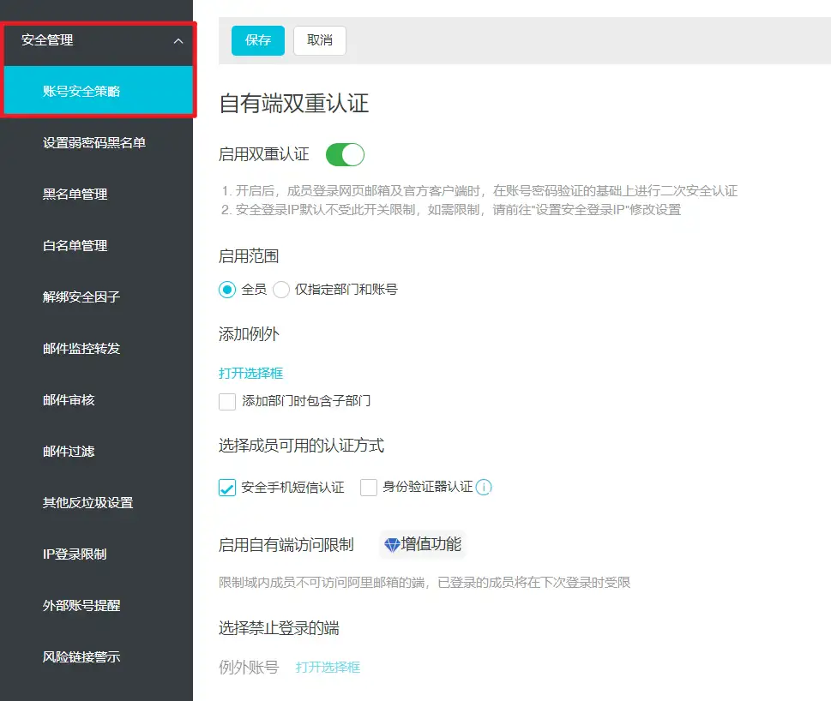Check 添加部门时包含子部门 checkbox
This screenshot has width=831, height=701.
227,401
